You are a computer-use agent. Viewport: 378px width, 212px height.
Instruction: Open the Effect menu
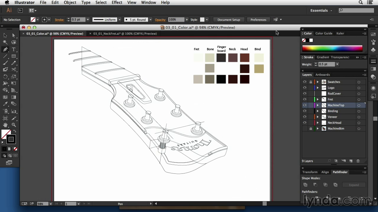[117, 2]
